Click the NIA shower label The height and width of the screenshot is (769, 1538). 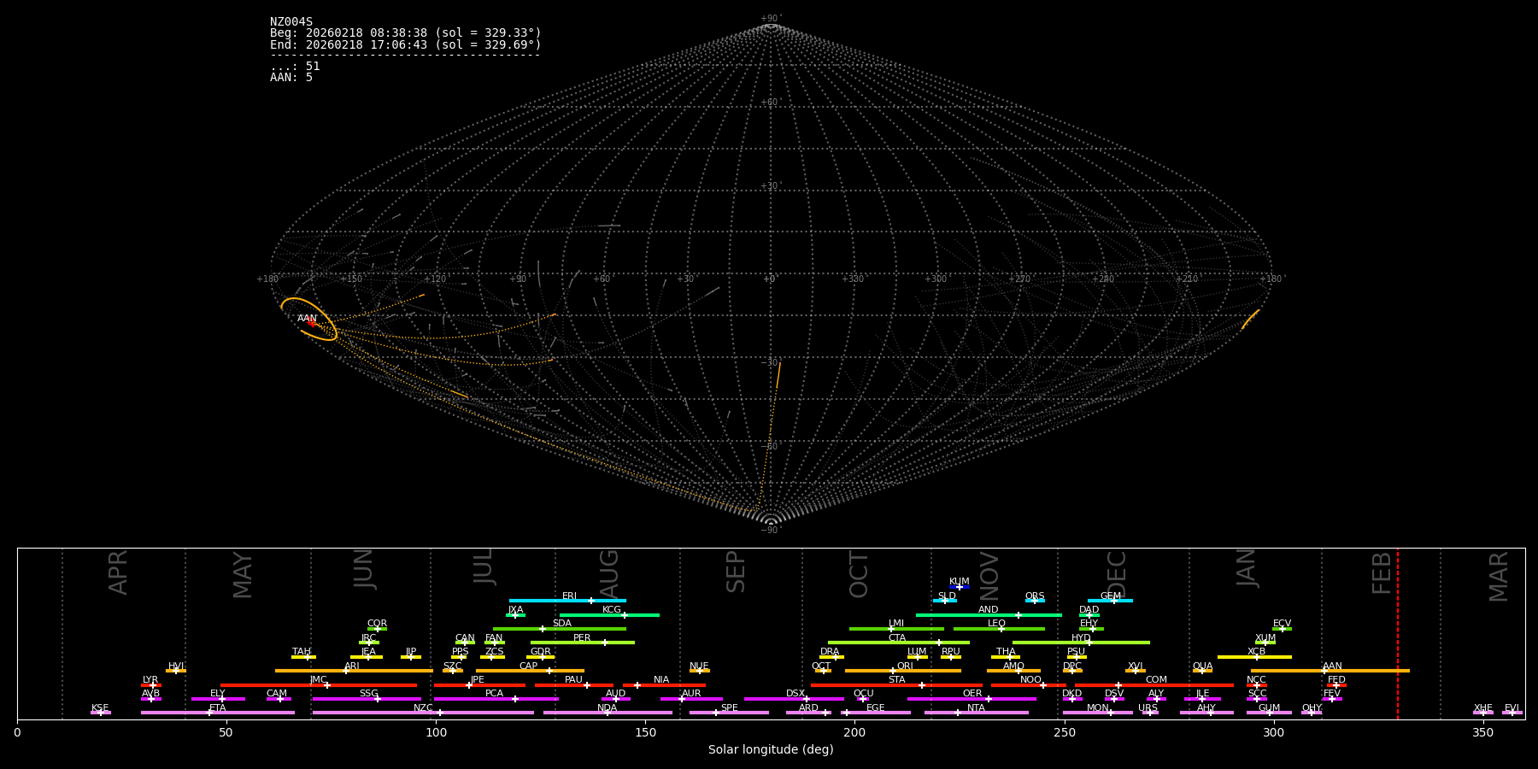(661, 680)
